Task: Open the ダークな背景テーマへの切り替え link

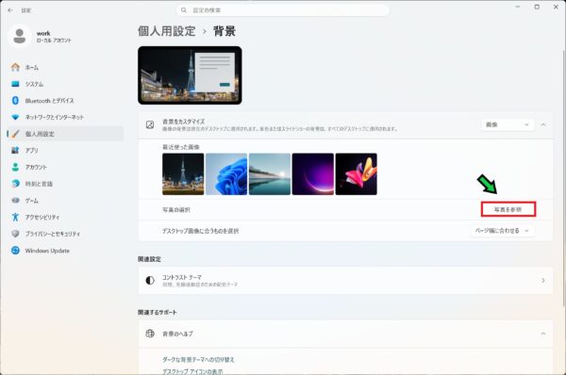Action: pos(198,360)
